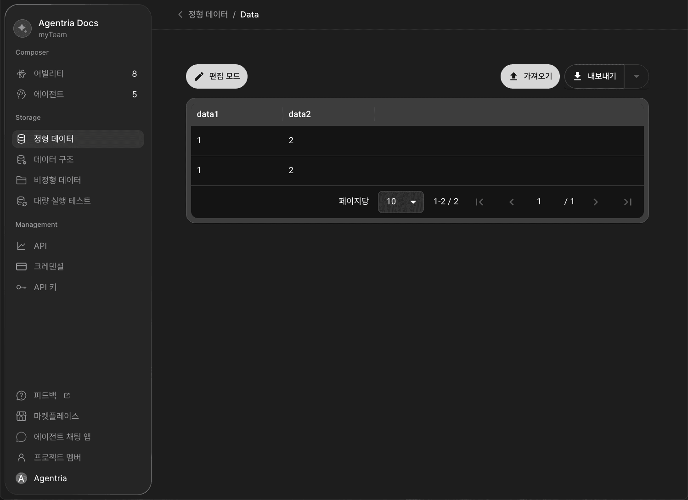Image resolution: width=688 pixels, height=500 pixels.
Task: Click the upload icon in 가져오기 button
Action: 513,76
